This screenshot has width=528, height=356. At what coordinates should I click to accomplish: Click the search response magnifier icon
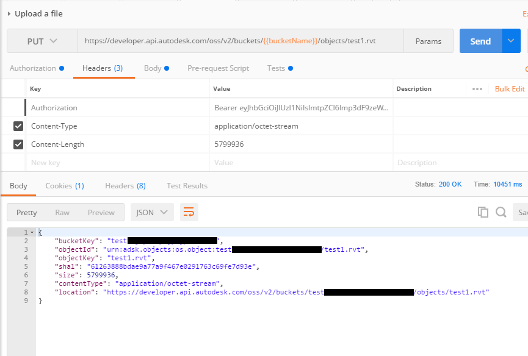pos(501,212)
